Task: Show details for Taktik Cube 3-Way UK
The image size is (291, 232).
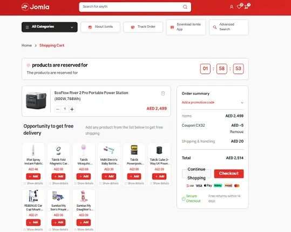Action: tap(159, 183)
